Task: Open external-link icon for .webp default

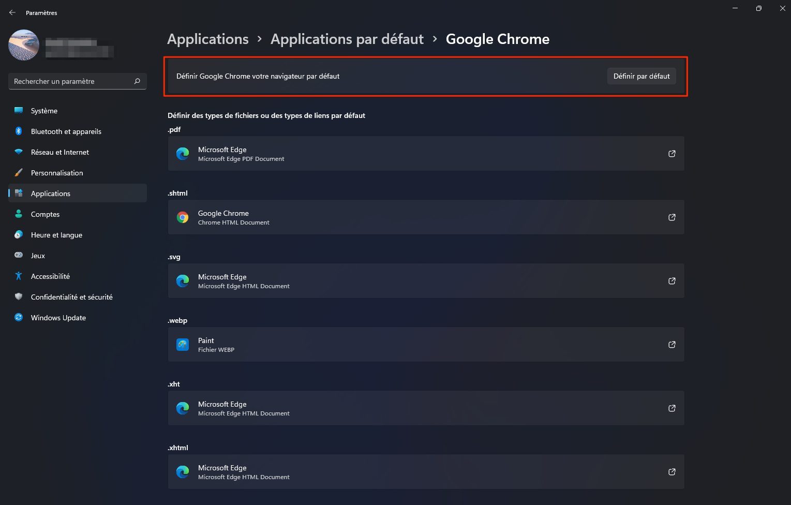Action: [x=671, y=345]
